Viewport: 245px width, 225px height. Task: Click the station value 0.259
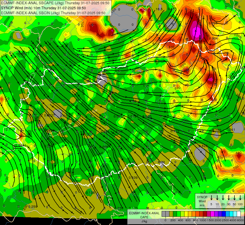click(x=33, y=206)
